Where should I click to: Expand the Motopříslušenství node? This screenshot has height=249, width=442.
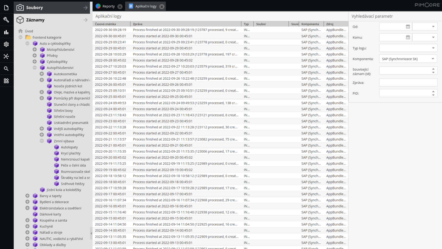point(35,50)
